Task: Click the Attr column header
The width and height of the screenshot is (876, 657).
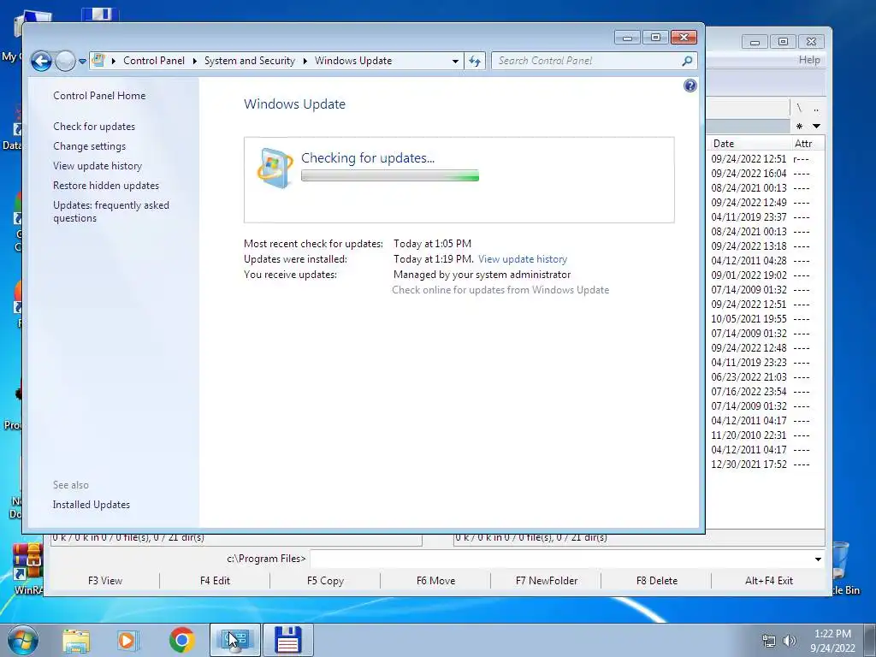Action: 802,144
